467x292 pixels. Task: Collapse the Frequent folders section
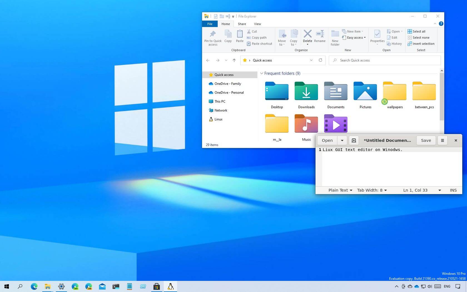[262, 73]
